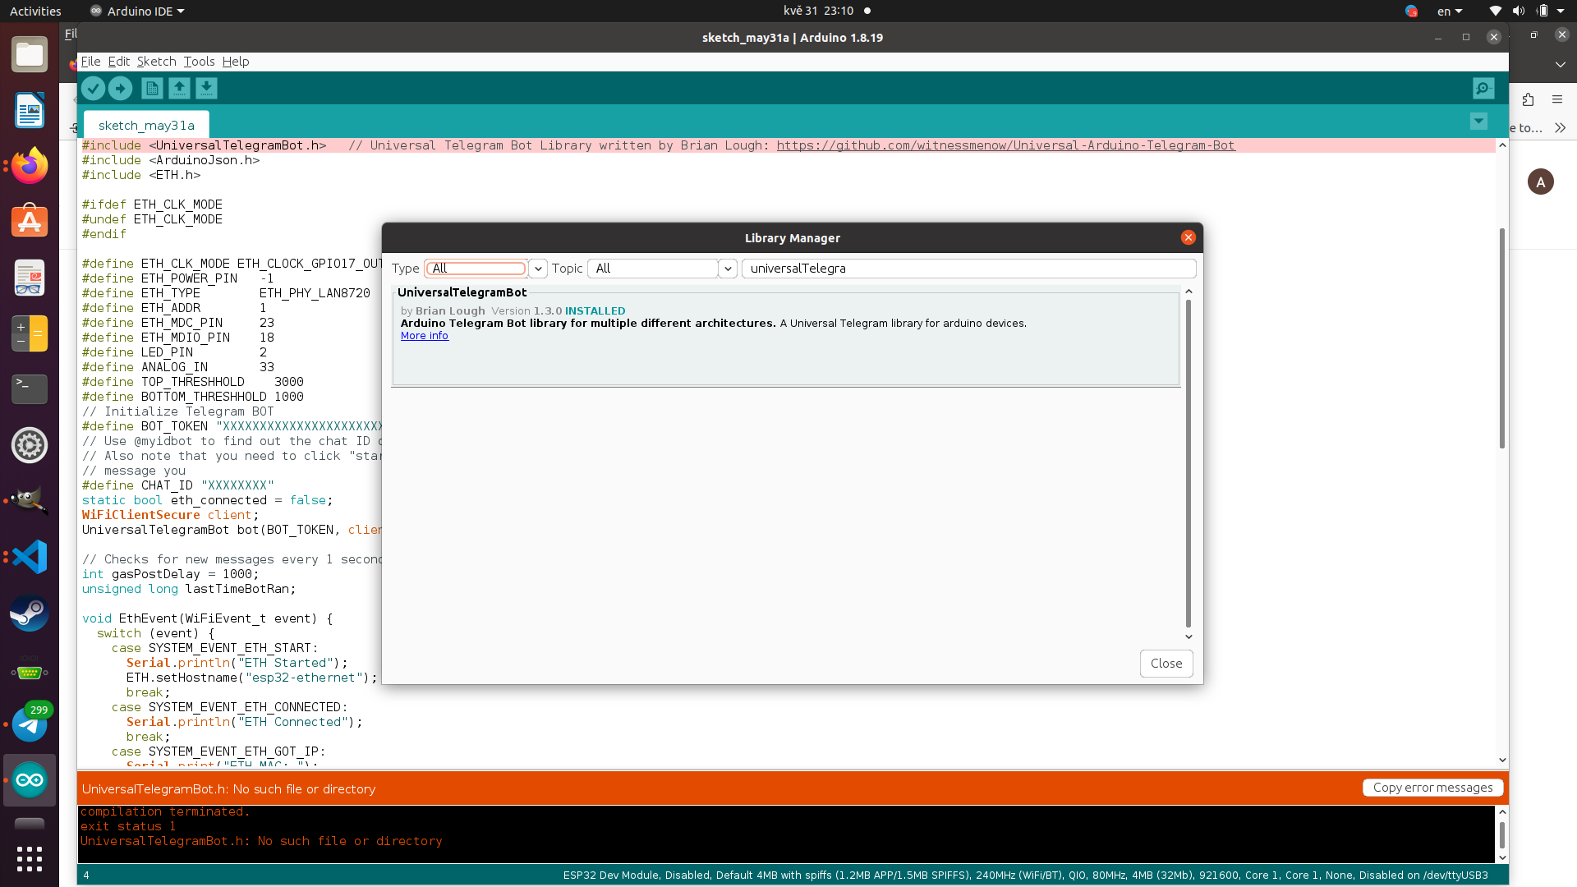Open Telegram from the dock
1577x887 pixels.
coord(30,724)
